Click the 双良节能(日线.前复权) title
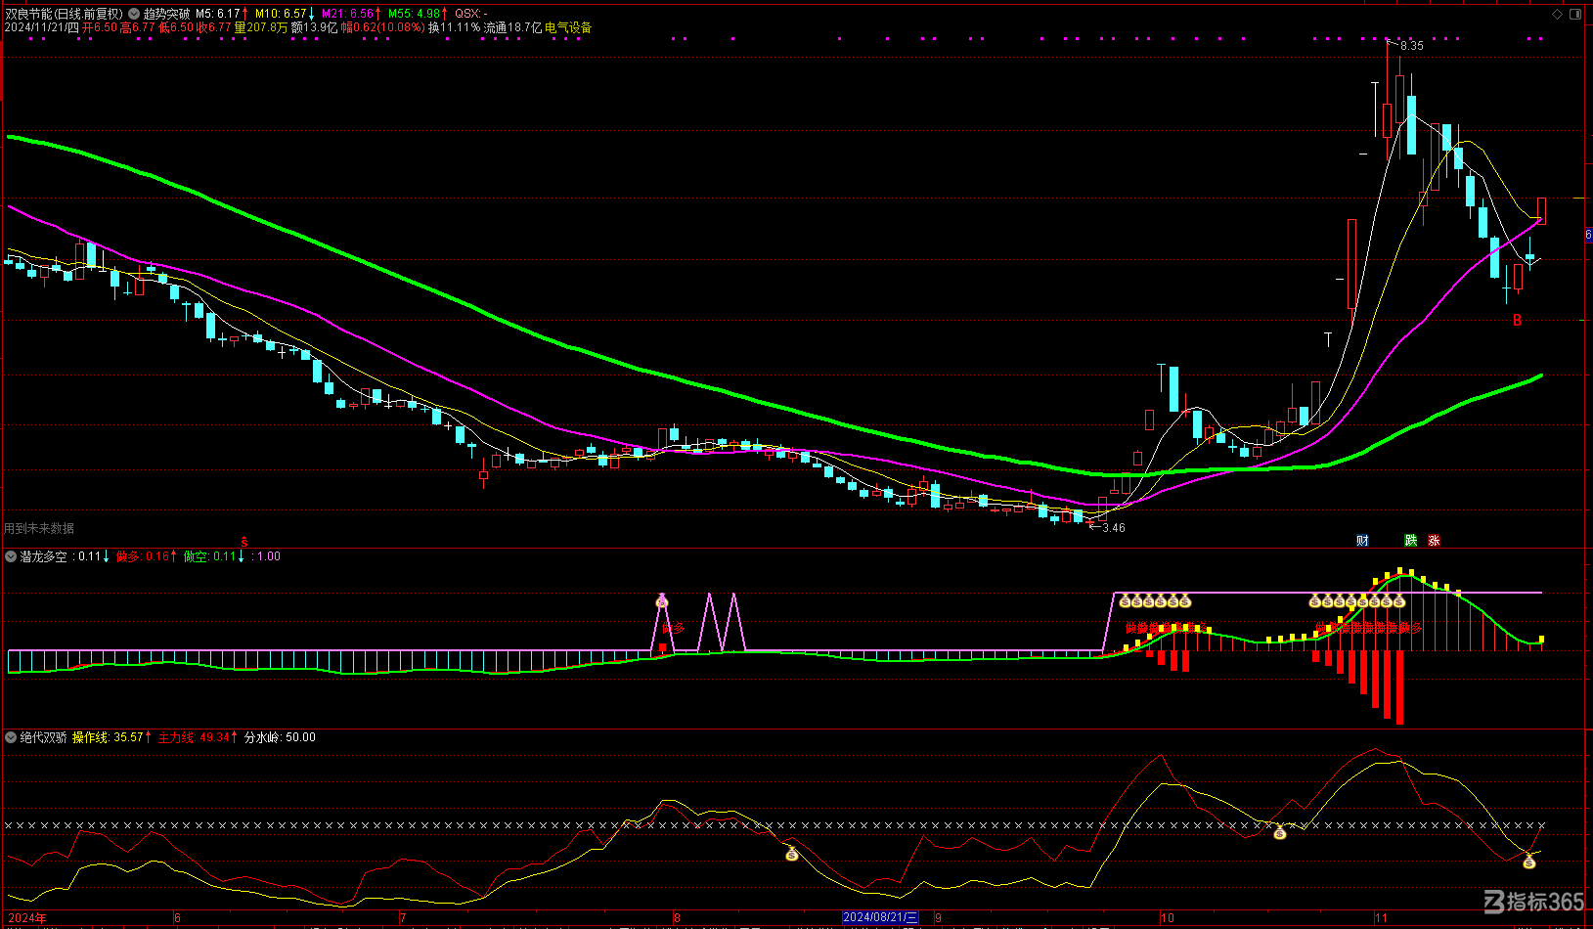Viewport: 1593px width, 929px height. point(65,14)
